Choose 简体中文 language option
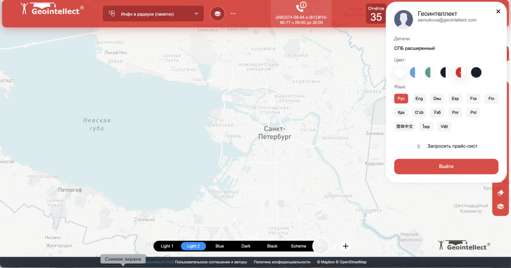511x268 pixels. click(404, 126)
